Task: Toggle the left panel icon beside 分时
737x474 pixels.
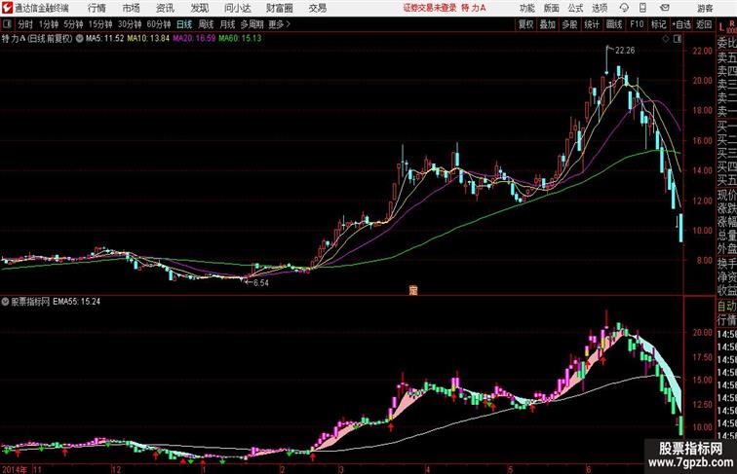Action: (7, 24)
